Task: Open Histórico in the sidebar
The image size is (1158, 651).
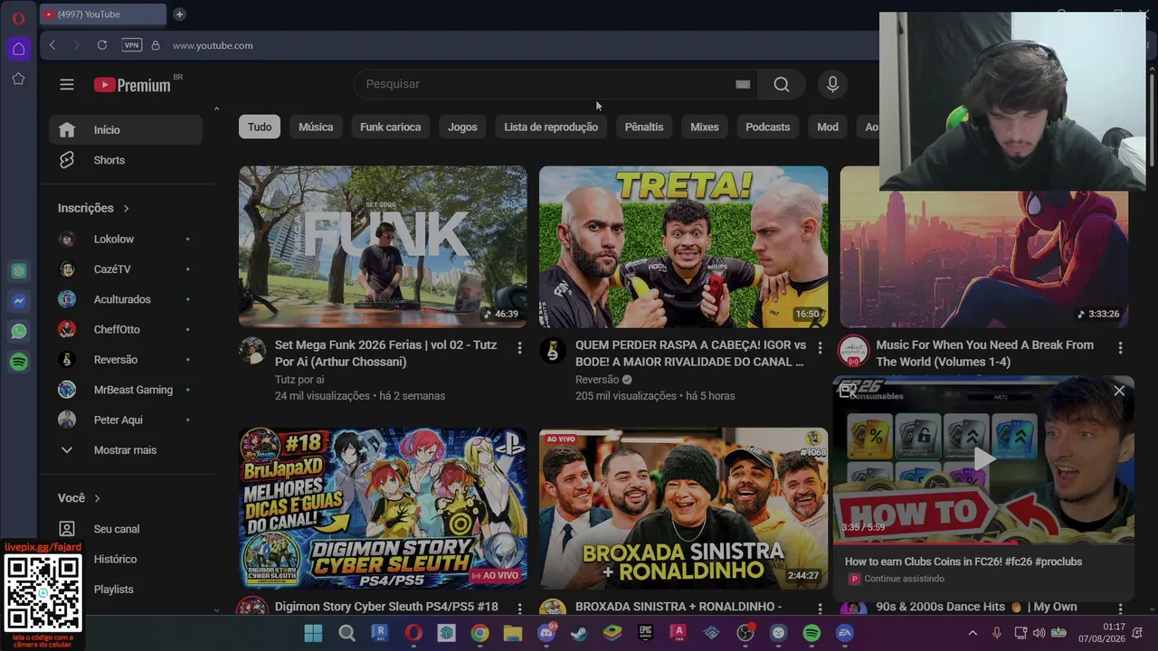Action: [x=126, y=560]
